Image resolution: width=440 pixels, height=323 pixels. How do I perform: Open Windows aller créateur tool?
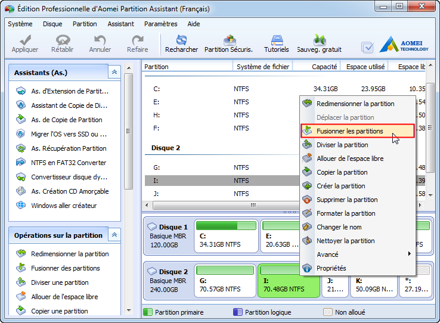tap(57, 206)
